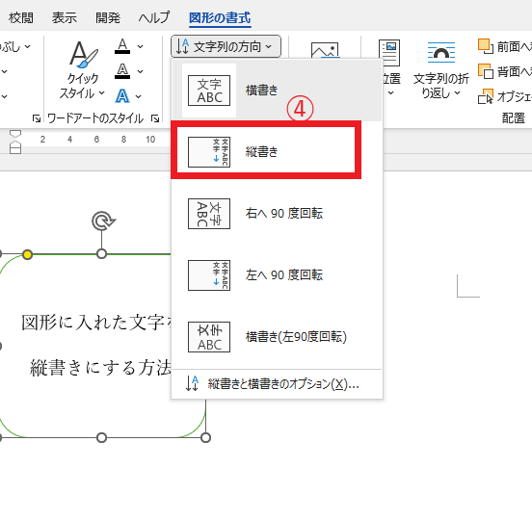Expand the ぶし fill dropdown arrow

(28, 46)
